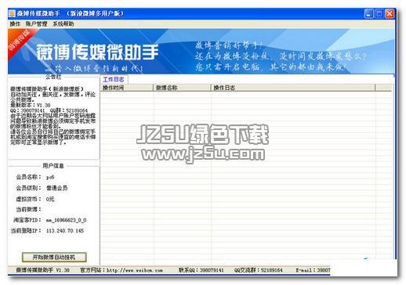Click the app icon in title bar
406x285 pixels.
pyautogui.click(x=12, y=13)
